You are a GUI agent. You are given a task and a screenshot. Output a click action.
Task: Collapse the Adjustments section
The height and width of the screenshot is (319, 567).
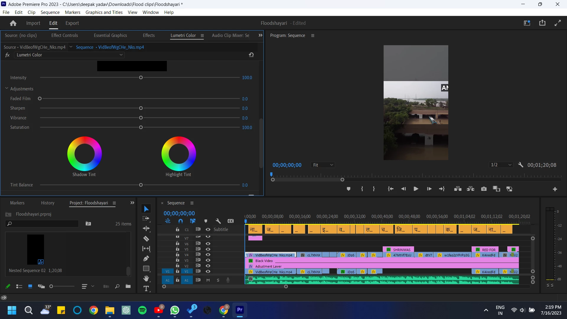point(7,89)
